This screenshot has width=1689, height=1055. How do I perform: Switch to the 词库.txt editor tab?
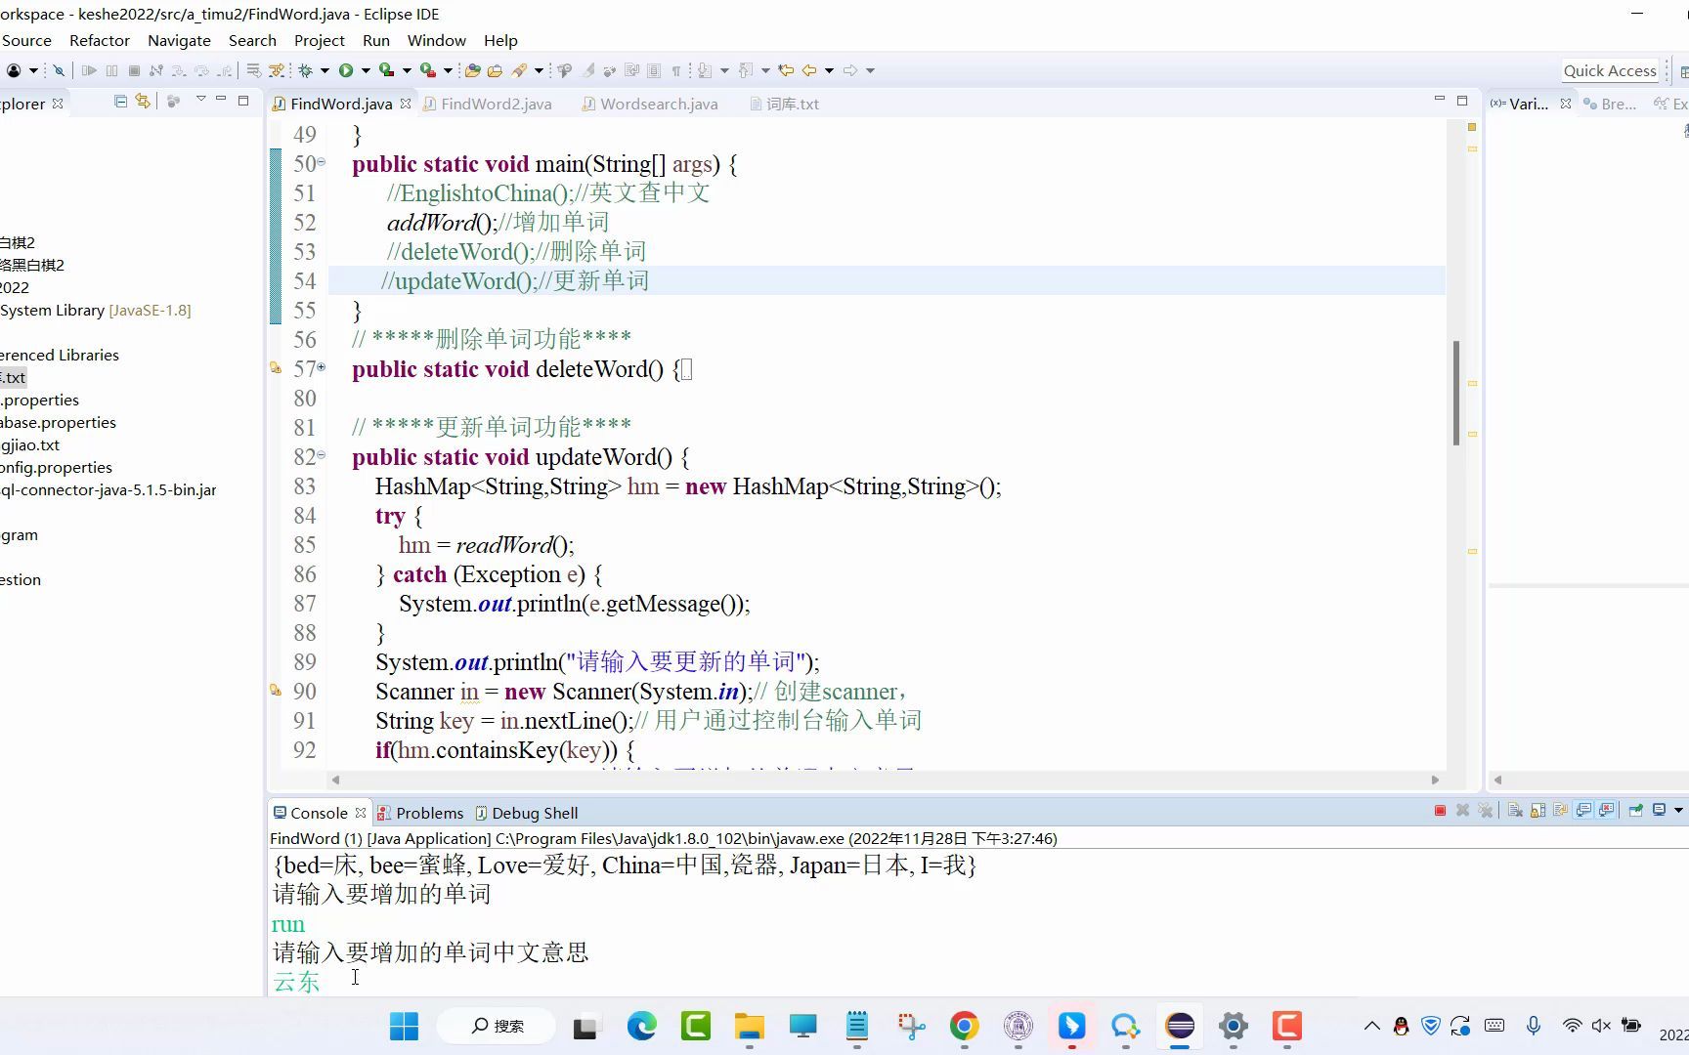[x=784, y=104]
